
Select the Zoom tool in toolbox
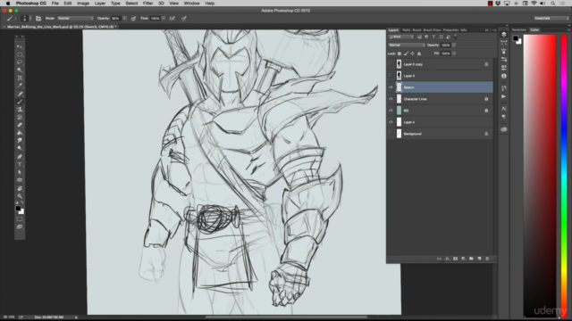[x=20, y=196]
